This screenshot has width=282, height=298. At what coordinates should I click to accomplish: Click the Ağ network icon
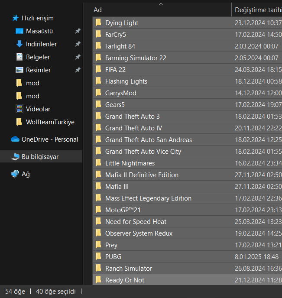click(x=15, y=174)
